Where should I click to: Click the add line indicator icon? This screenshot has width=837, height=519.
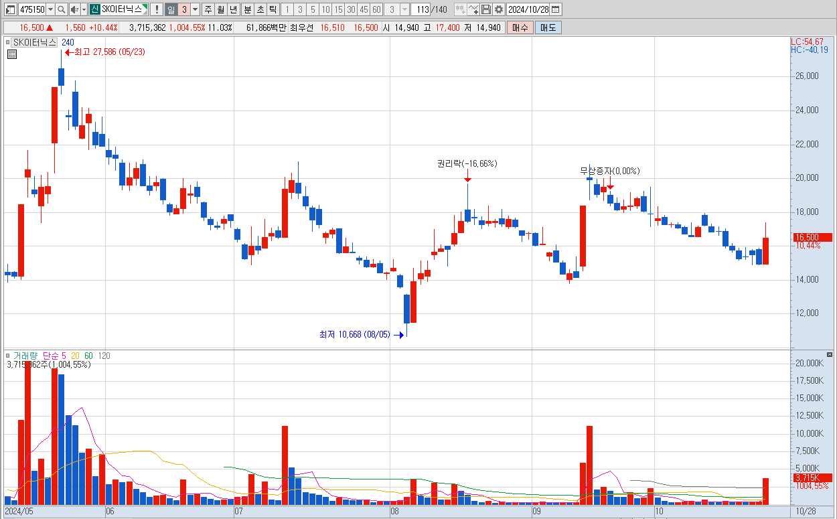pyautogui.click(x=473, y=9)
